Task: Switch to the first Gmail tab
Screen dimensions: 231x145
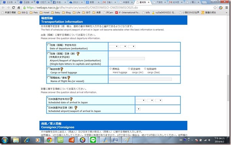Action: point(109,2)
